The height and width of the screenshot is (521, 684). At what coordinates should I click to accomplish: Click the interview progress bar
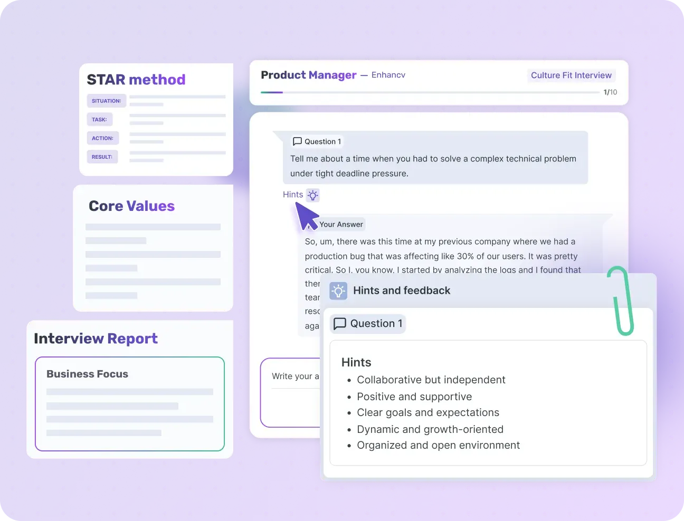[430, 92]
